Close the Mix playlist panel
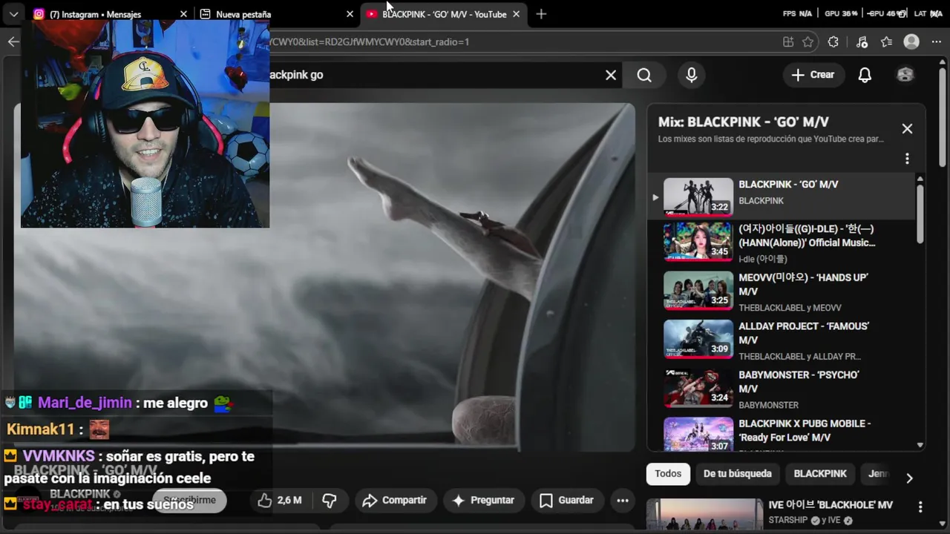 907,129
